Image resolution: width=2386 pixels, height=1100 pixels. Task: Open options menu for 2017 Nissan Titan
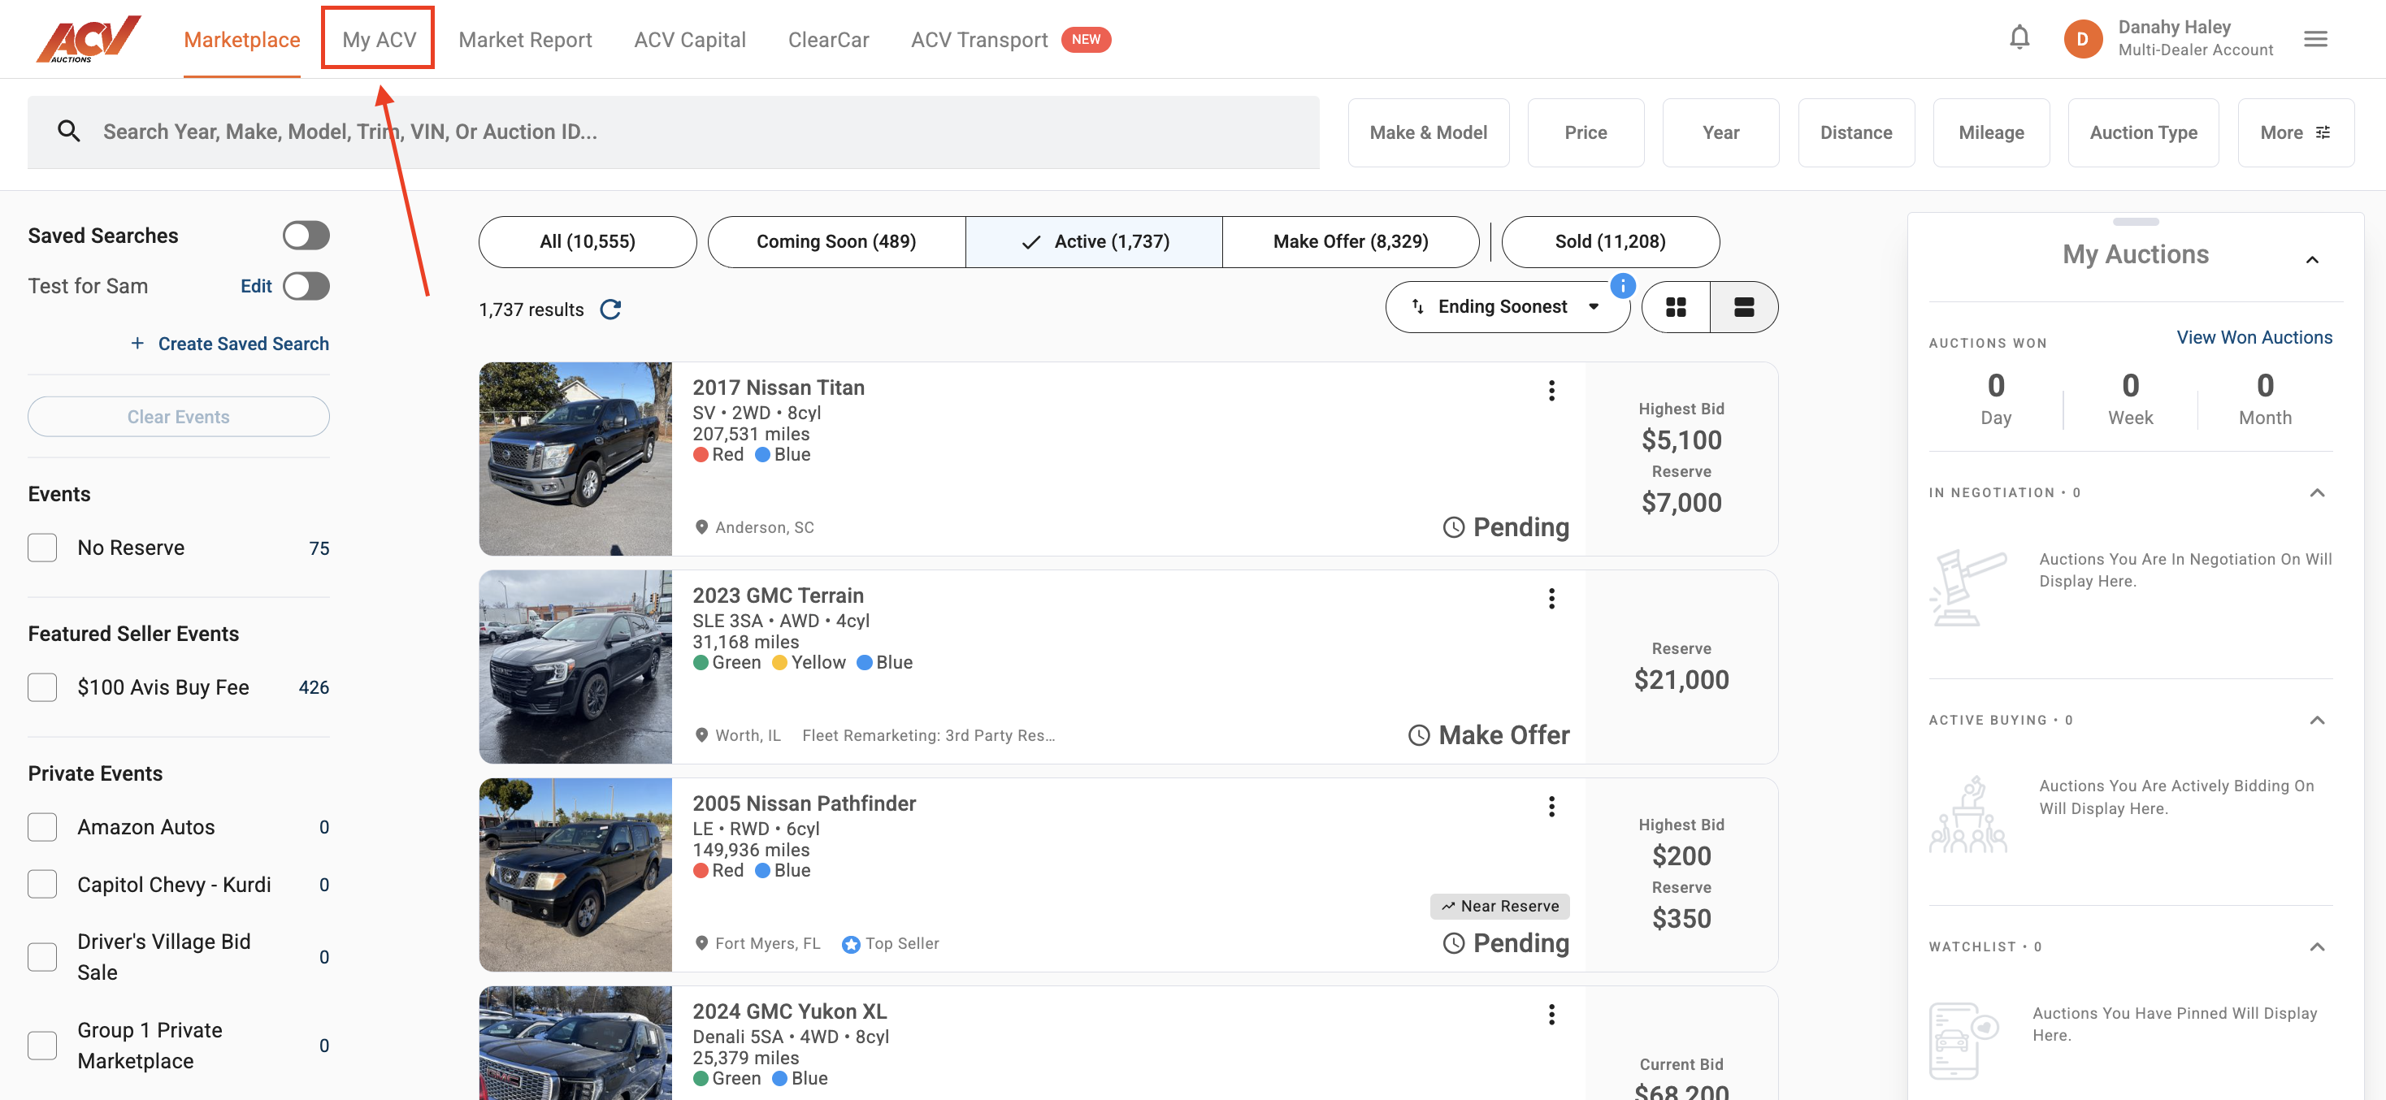pyautogui.click(x=1551, y=391)
